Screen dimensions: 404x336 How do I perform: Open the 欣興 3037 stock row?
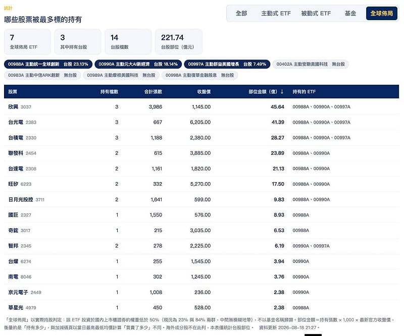(x=201, y=107)
